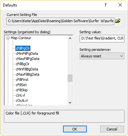Select the cFillFgClr setting
The image size is (128, 136).
pyautogui.click(x=23, y=48)
